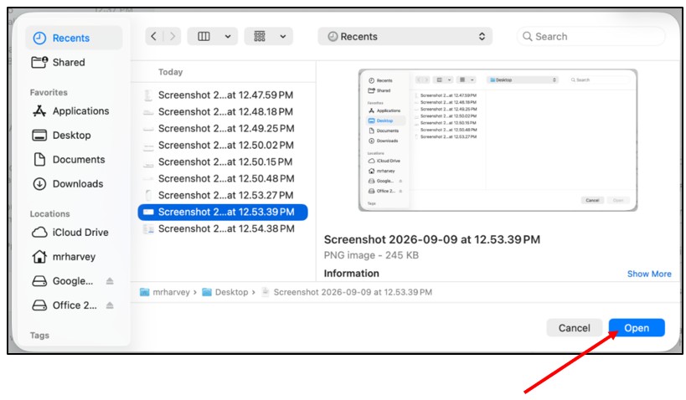Click the magnifying glass search icon
The width and height of the screenshot is (686, 400).
click(x=528, y=36)
